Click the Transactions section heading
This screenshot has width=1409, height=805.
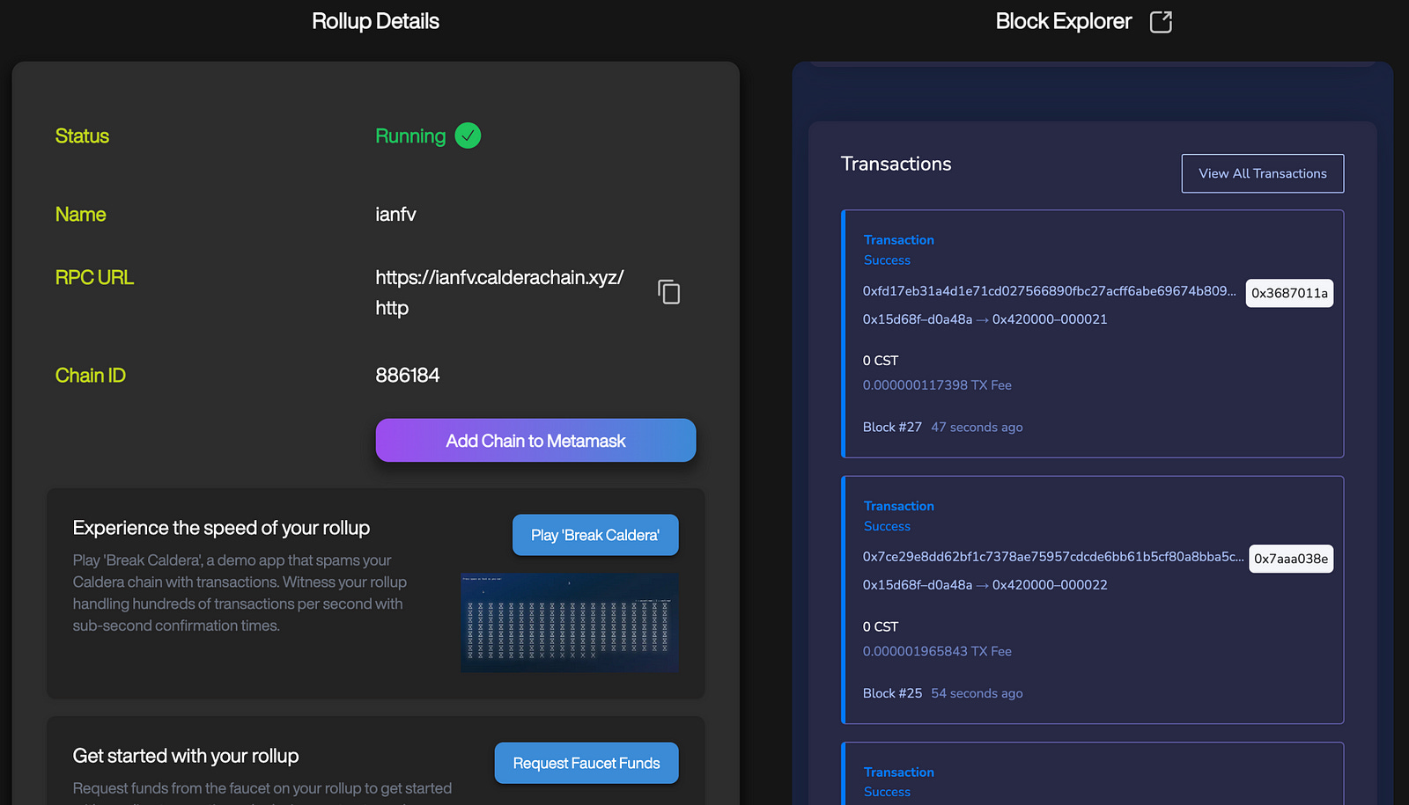896,164
